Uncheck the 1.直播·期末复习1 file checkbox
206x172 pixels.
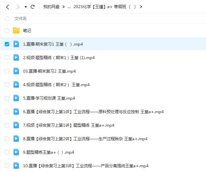coord(7,44)
